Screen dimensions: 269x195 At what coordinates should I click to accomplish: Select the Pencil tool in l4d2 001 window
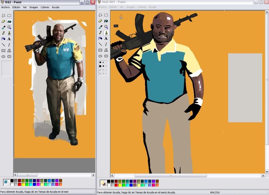click(100, 33)
